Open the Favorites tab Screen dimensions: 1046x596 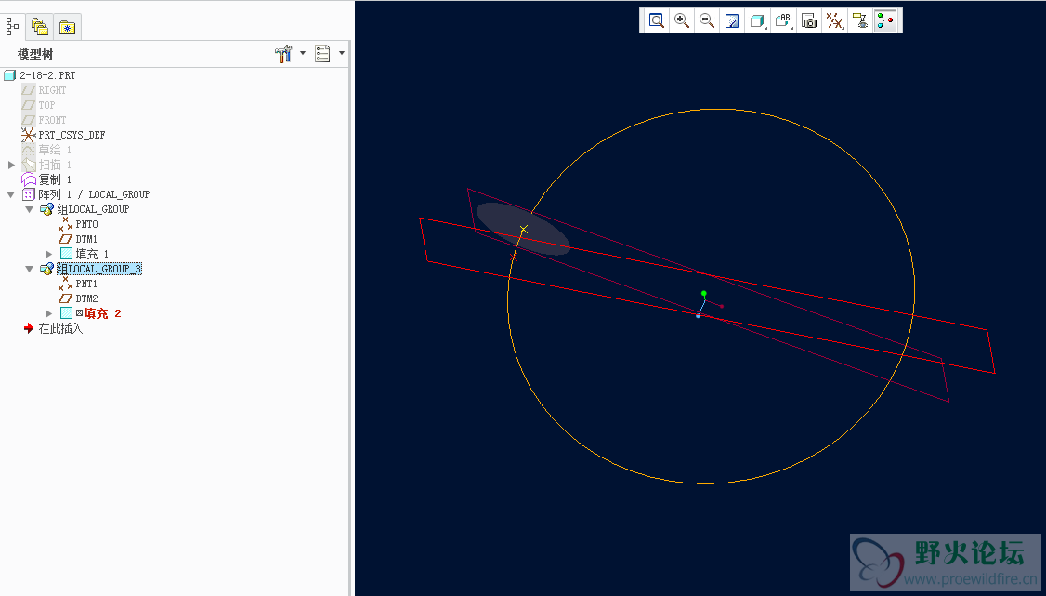pos(67,27)
